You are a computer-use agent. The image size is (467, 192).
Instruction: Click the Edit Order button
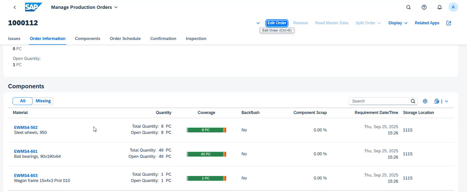click(x=277, y=23)
